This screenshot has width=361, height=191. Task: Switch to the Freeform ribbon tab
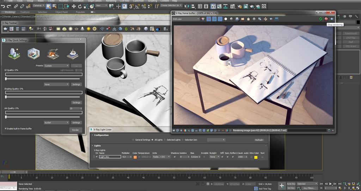click(25, 12)
